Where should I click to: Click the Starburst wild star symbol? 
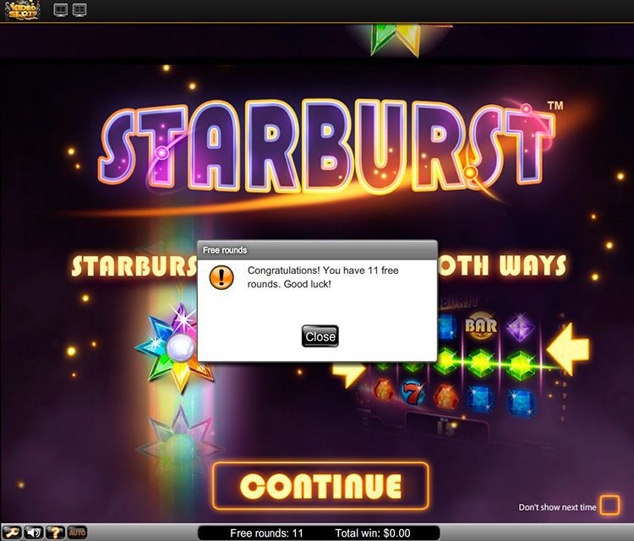point(174,347)
